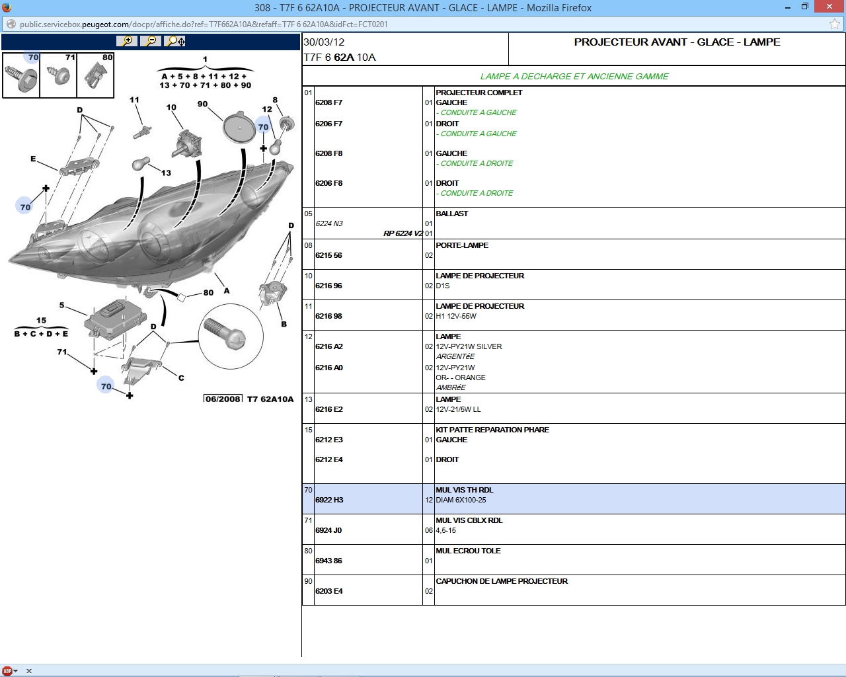Click the screw 70 thumbnail image
This screenshot has width=846, height=677.
pyautogui.click(x=21, y=76)
